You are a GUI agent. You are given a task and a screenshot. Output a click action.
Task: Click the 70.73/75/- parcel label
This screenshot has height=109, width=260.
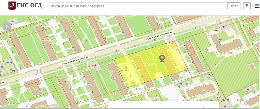82,79
